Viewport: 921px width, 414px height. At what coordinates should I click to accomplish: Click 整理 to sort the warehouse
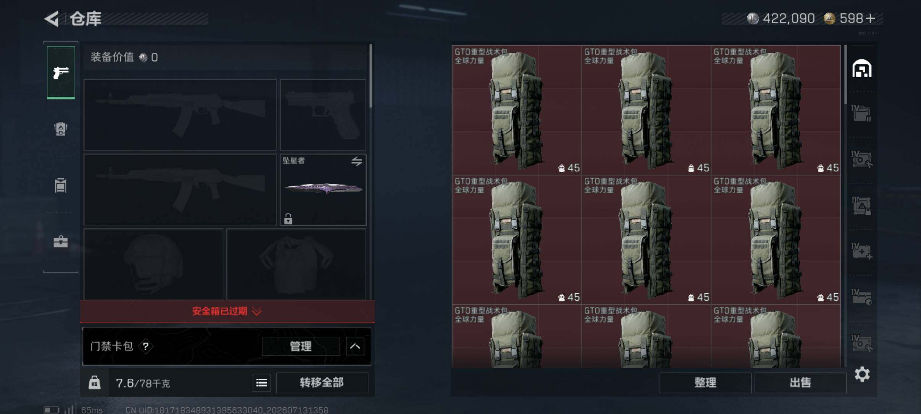[x=705, y=383]
